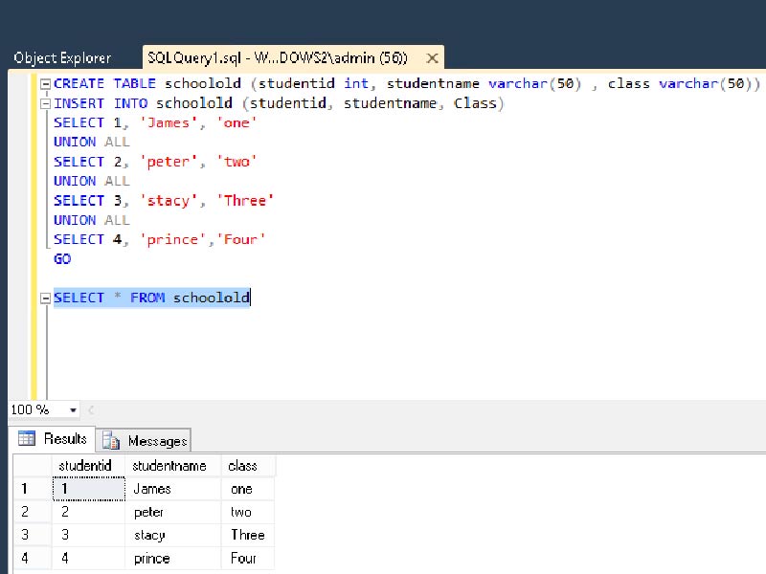
Task: Collapse the CREATE TABLE statement region
Action: 43,83
